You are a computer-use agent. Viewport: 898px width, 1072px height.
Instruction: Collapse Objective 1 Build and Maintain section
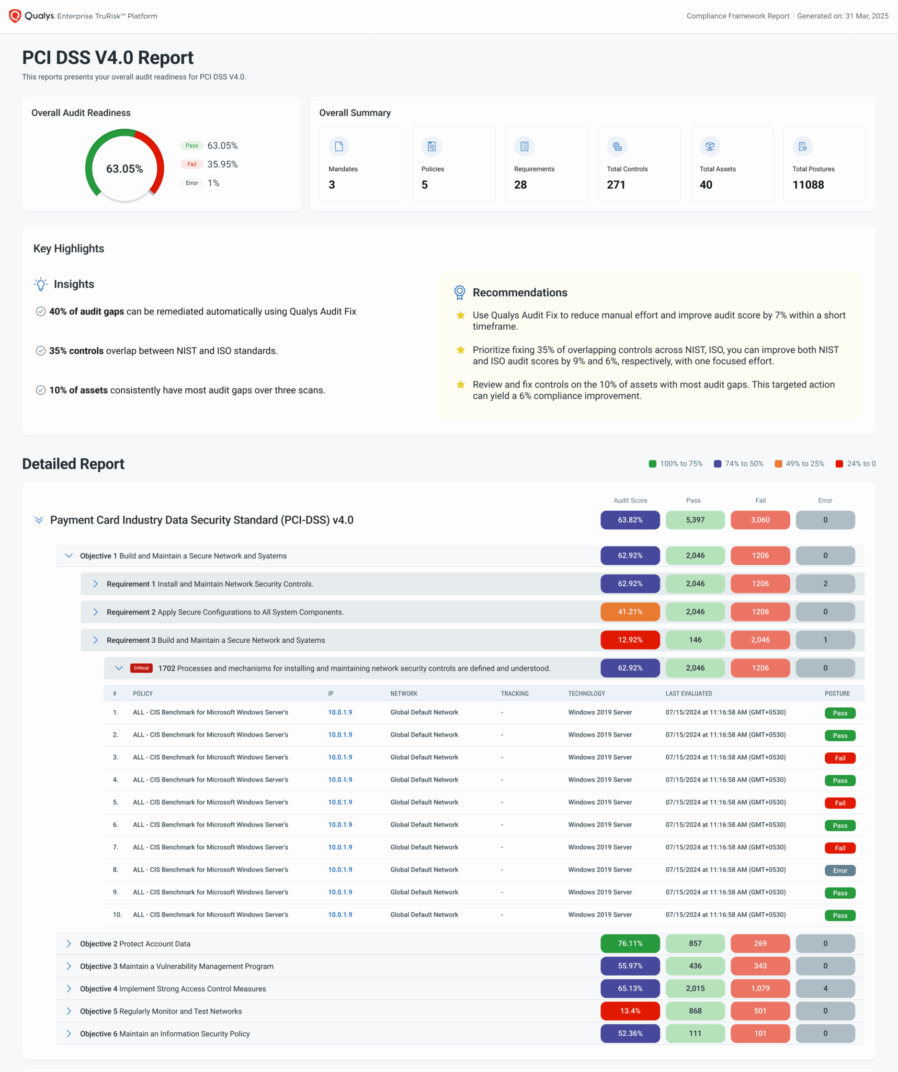click(69, 555)
